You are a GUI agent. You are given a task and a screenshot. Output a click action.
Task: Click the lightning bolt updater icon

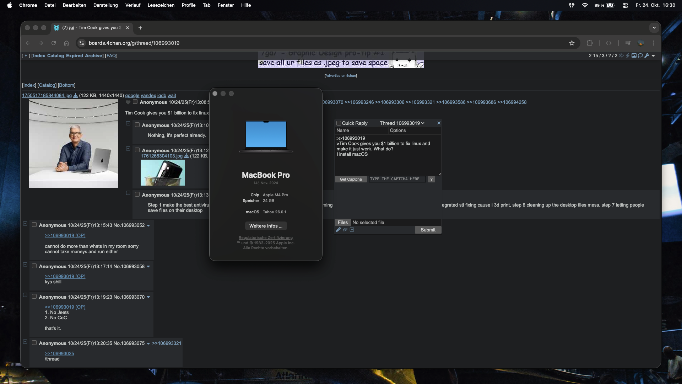(x=628, y=55)
